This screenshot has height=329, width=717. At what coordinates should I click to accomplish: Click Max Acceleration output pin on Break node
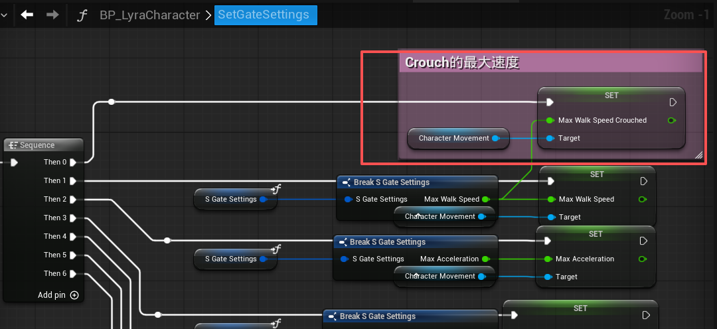[485, 259]
